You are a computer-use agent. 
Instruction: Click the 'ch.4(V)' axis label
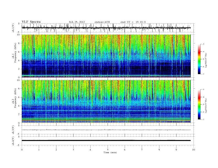(x=13, y=141)
